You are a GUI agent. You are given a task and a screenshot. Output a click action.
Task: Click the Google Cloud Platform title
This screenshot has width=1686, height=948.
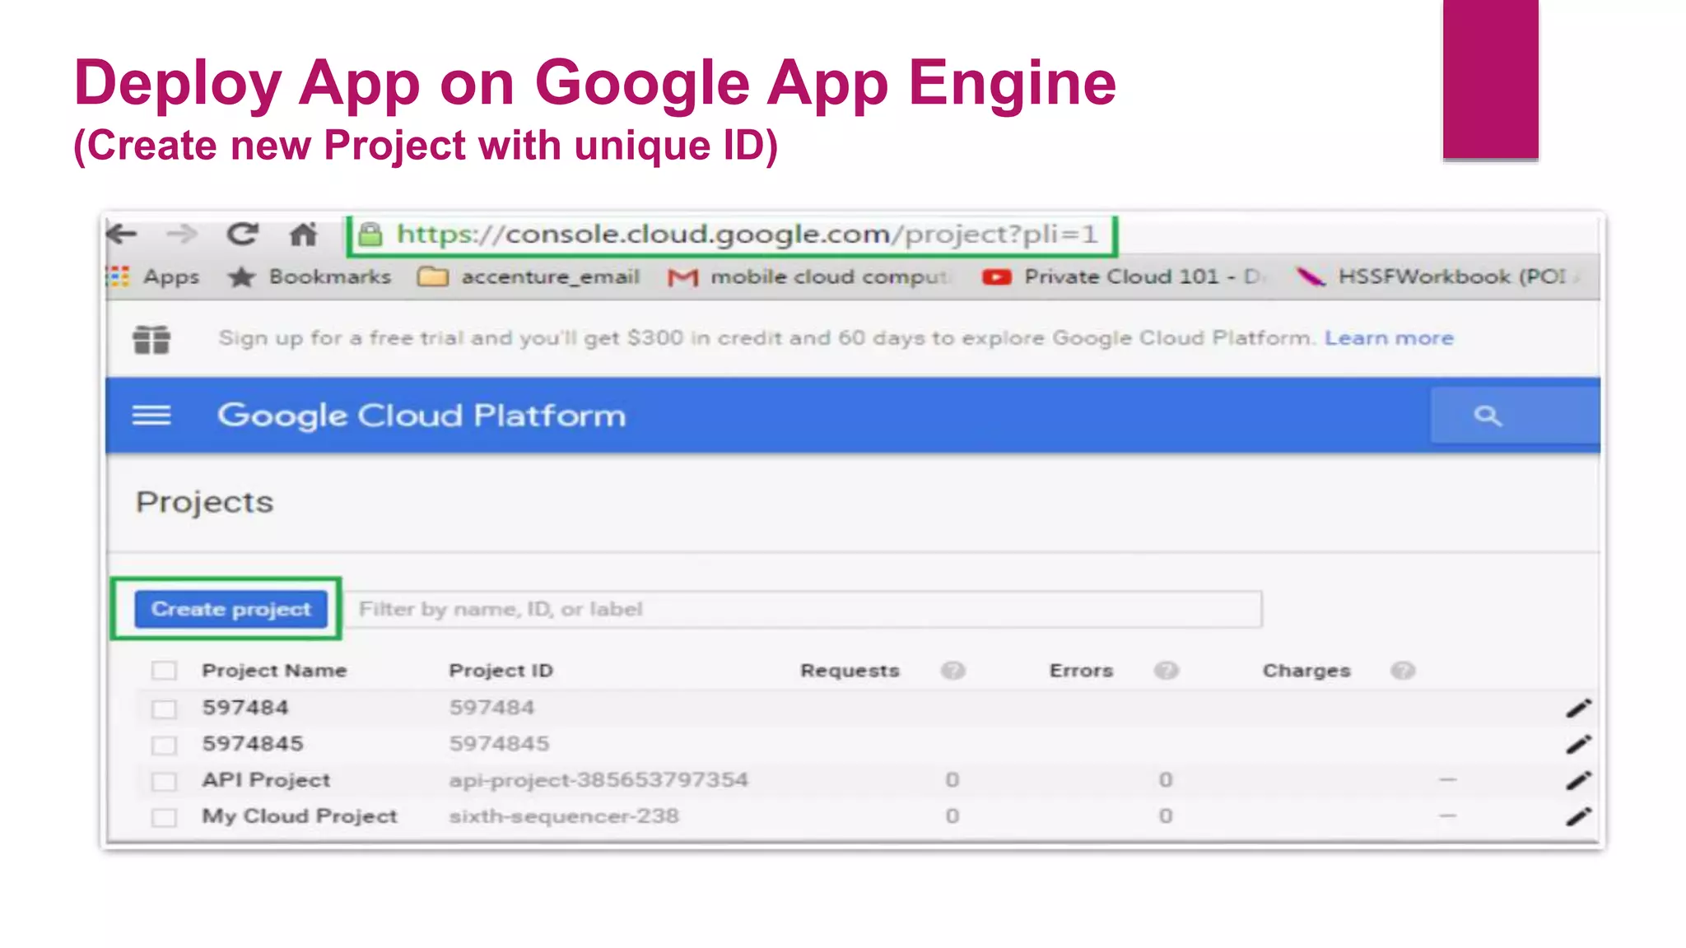coord(421,416)
